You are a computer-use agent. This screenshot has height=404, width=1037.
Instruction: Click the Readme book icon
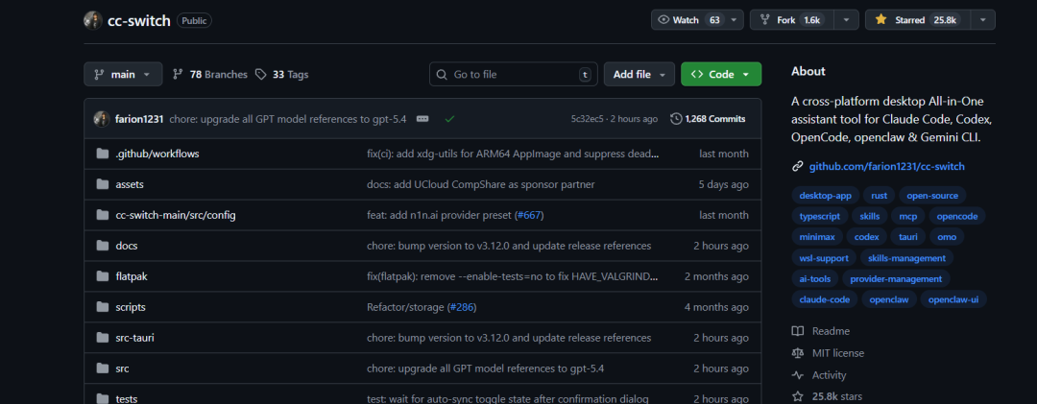click(x=797, y=331)
